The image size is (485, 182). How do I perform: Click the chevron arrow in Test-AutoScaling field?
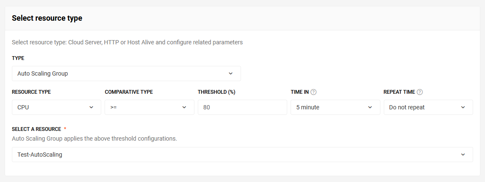(463, 155)
